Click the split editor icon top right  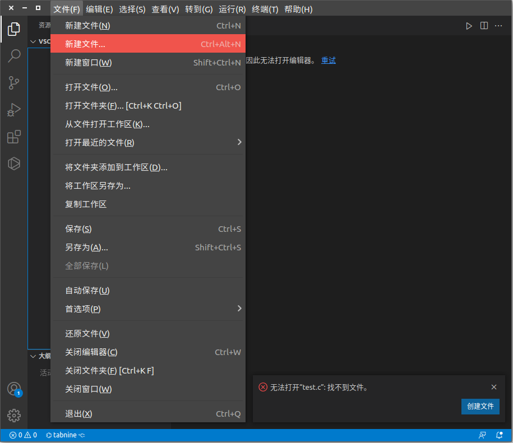pyautogui.click(x=484, y=25)
